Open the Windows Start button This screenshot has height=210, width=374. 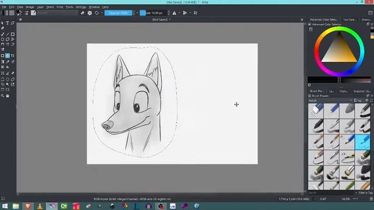coord(5,206)
